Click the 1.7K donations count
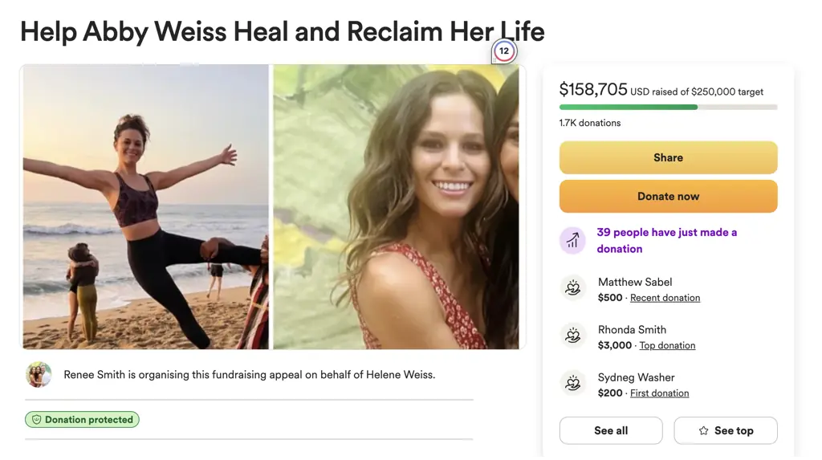 [590, 123]
